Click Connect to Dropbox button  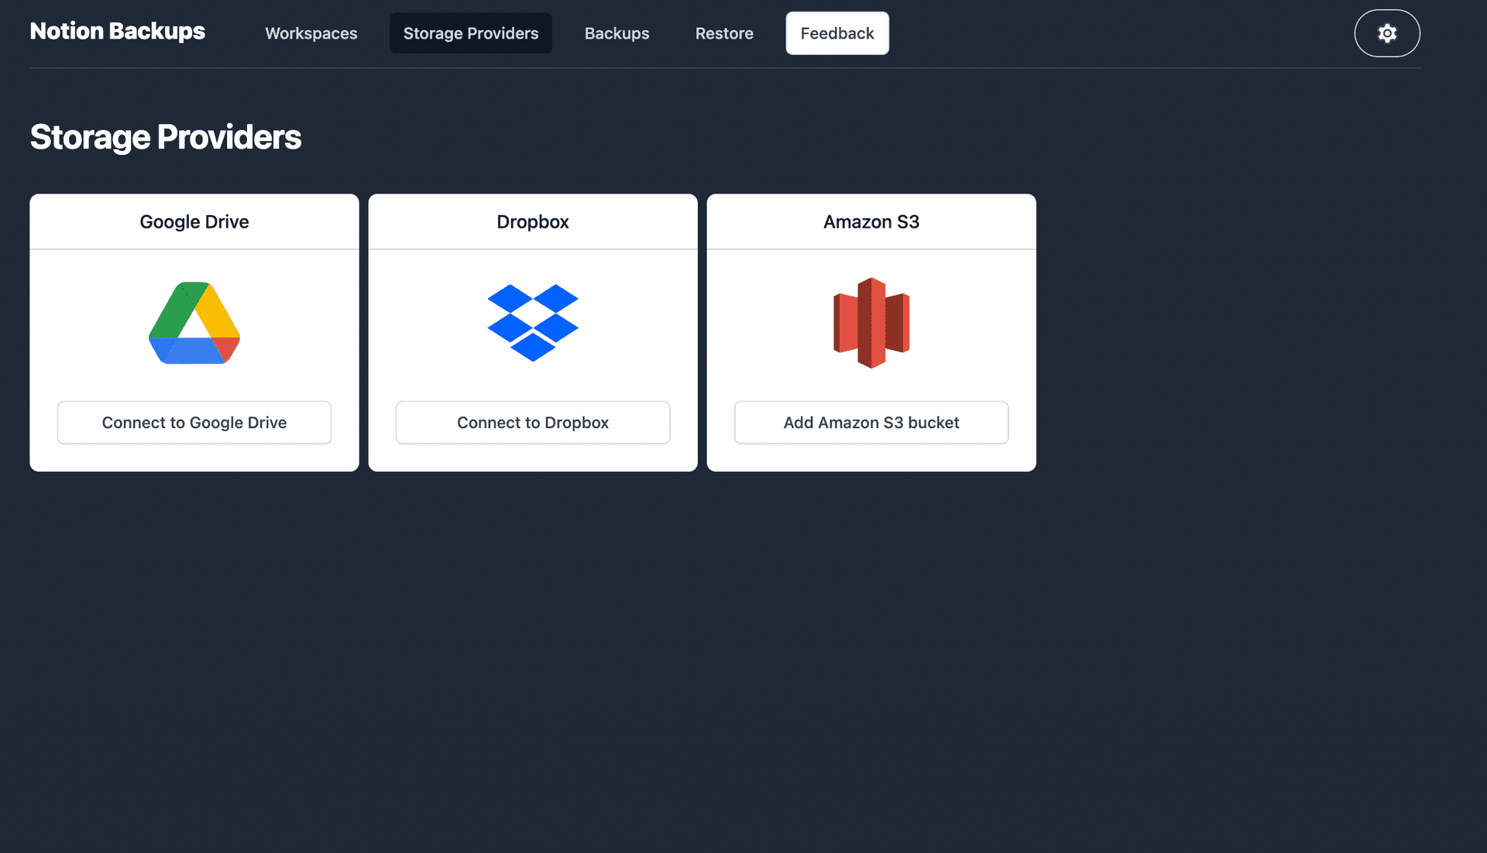pos(533,423)
